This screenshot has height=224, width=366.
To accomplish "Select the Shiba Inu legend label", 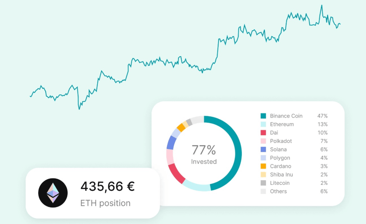I will [281, 175].
